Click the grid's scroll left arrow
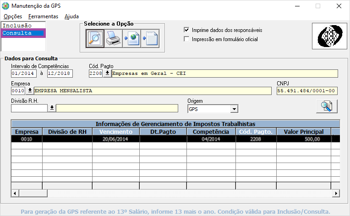The image size is (350, 216). pyautogui.click(x=15, y=193)
